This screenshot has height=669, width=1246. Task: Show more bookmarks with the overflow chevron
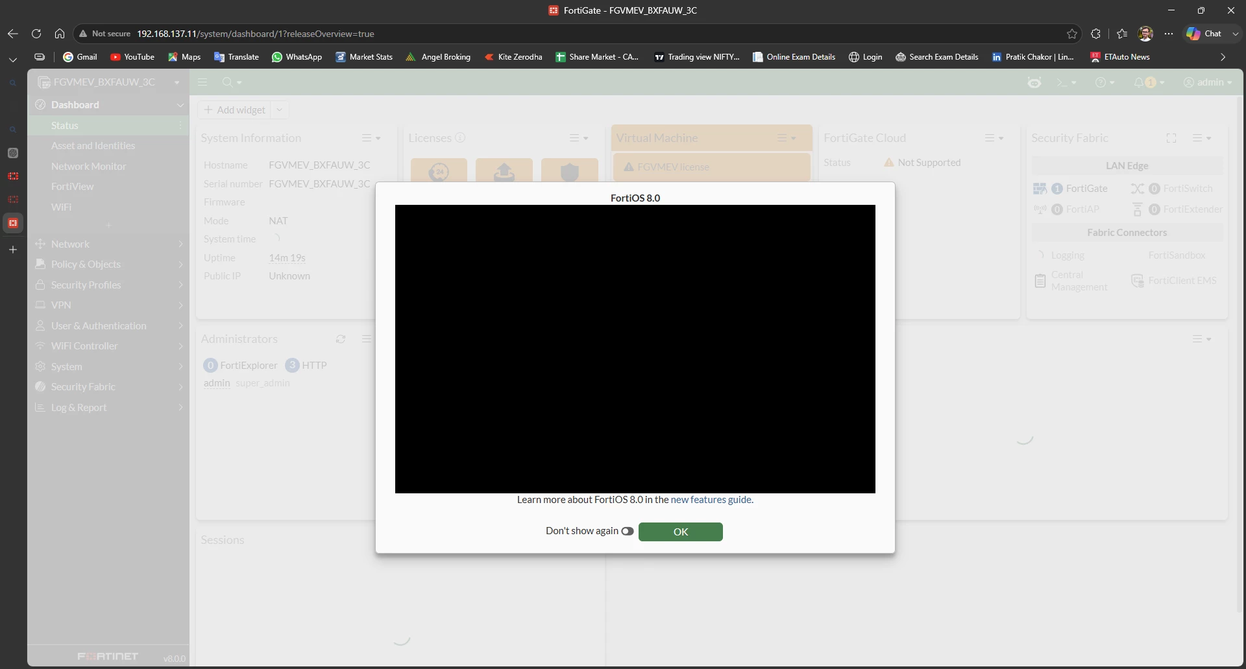tap(1223, 57)
